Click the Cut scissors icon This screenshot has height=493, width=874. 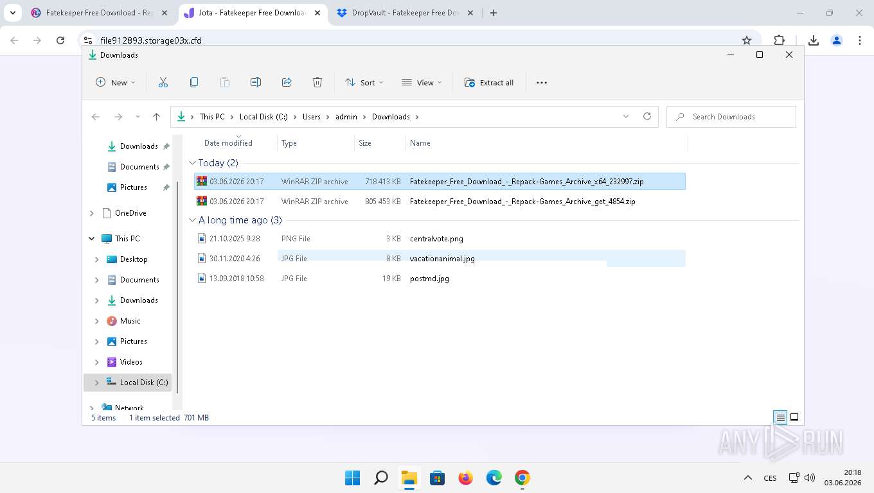(x=163, y=82)
